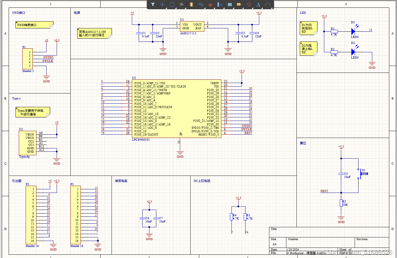Select resistor R2 4.7K
The width and height of the screenshot is (397, 258).
[x=334, y=52]
